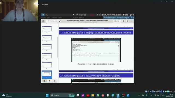Click the screenshot figure on slide 1
Screen dimensions: 175x98
coord(96,50)
